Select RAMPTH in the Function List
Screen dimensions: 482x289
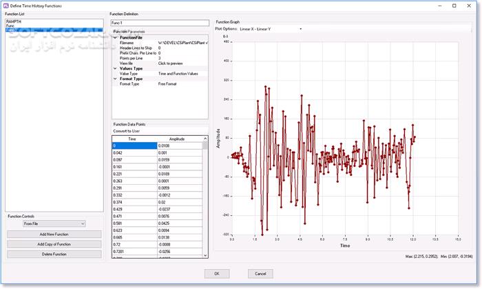[14, 21]
